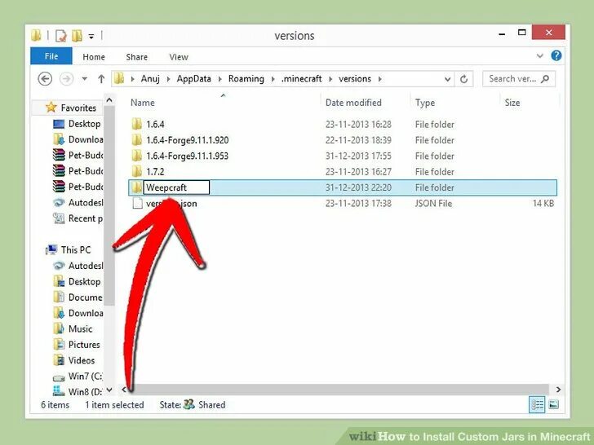Click the versions breadcrumb segment
594x445 pixels.
[355, 79]
